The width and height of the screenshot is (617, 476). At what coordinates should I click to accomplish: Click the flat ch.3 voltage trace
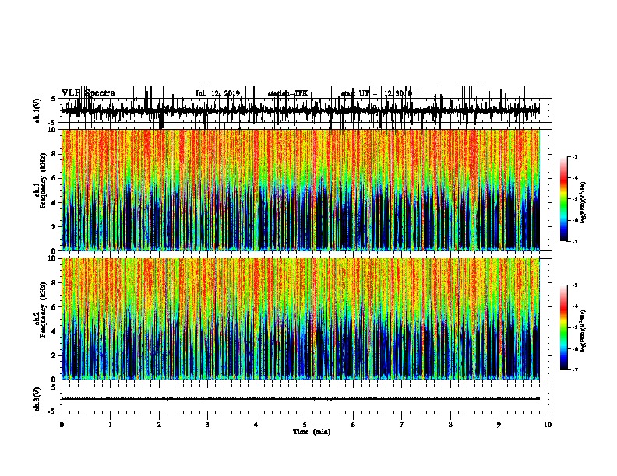(x=301, y=399)
